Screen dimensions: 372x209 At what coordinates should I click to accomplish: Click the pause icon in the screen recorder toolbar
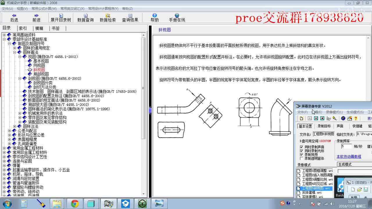coord(316,118)
